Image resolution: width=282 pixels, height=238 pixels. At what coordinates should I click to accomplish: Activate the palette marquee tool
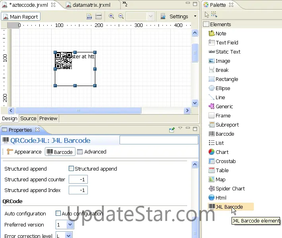(214, 15)
